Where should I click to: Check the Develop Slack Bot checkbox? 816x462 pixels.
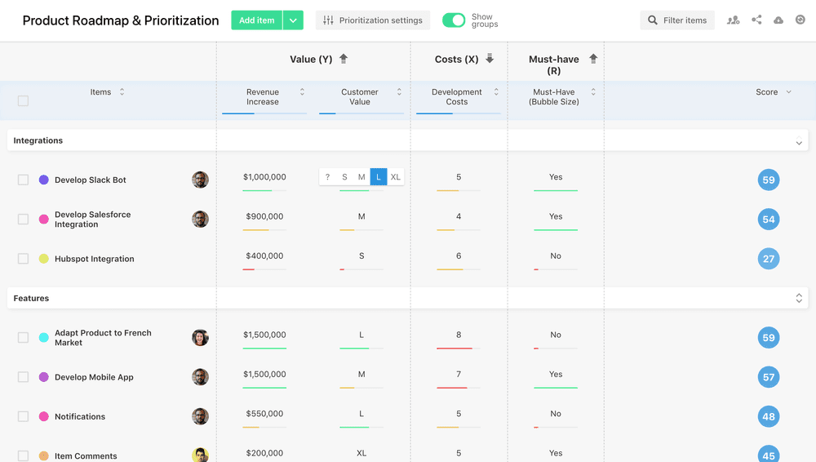tap(23, 180)
